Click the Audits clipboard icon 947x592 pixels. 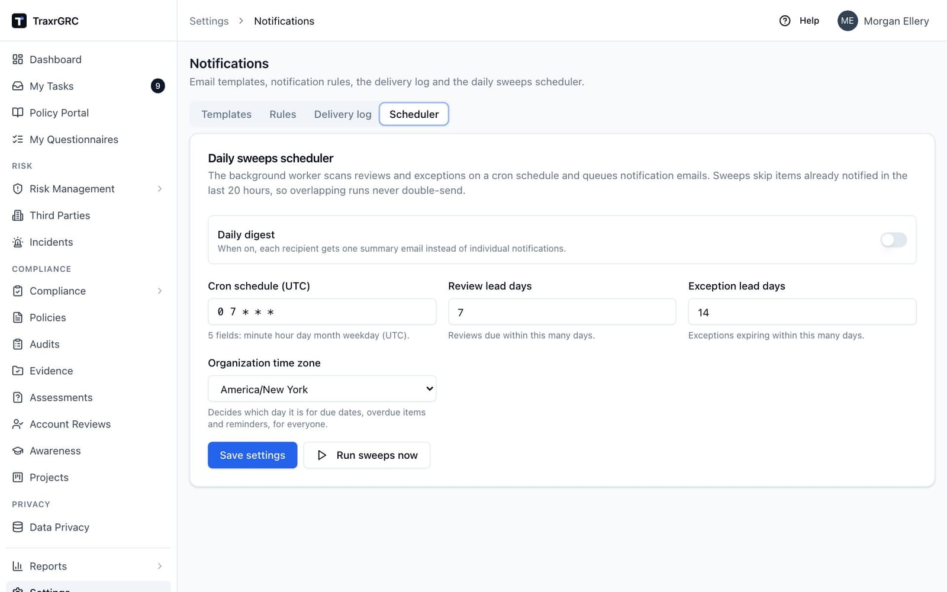pyautogui.click(x=18, y=344)
